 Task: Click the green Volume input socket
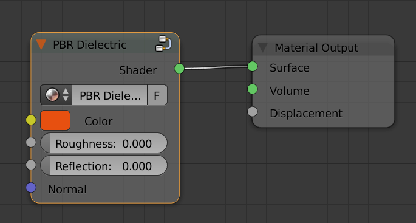pos(253,89)
